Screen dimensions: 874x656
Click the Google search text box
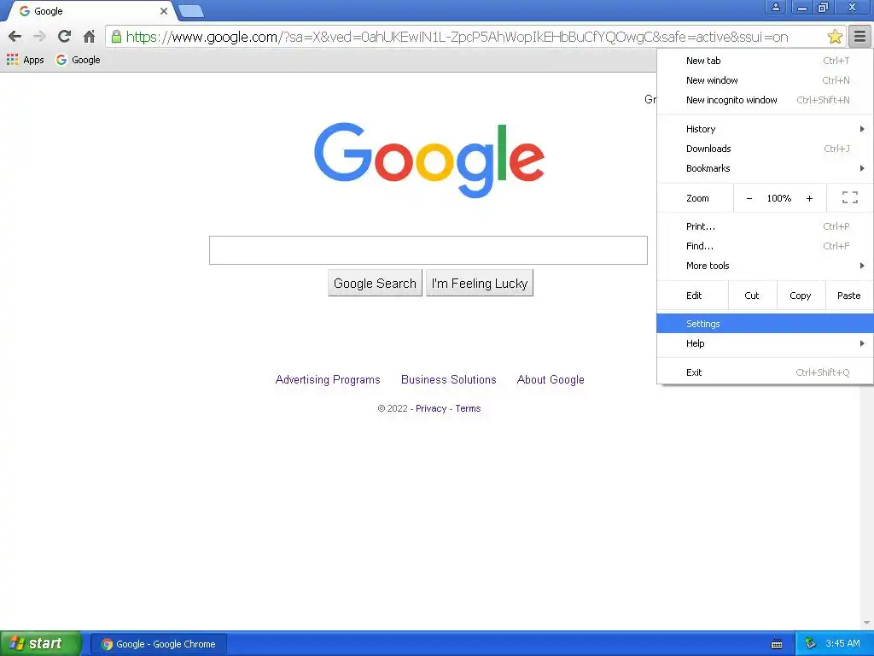[428, 250]
